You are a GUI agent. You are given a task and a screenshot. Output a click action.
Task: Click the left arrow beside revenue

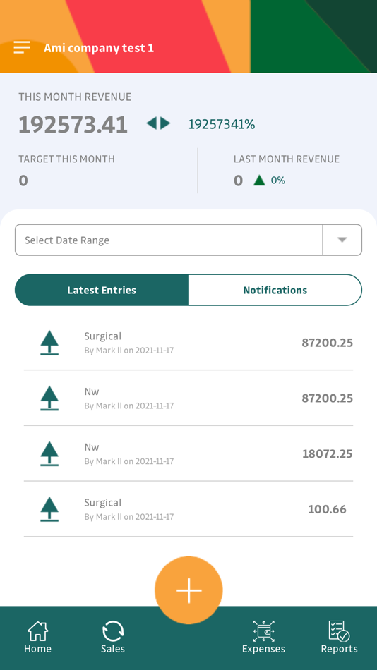152,123
